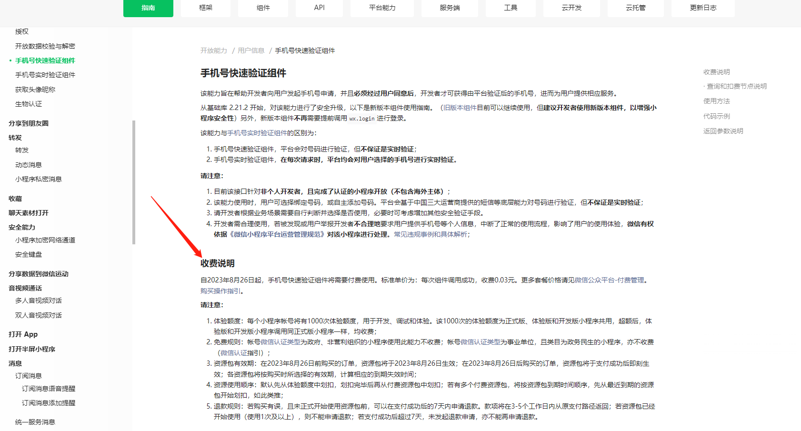Open 常见违规事例和具体解析 link
The image size is (801, 431).
coord(431,234)
